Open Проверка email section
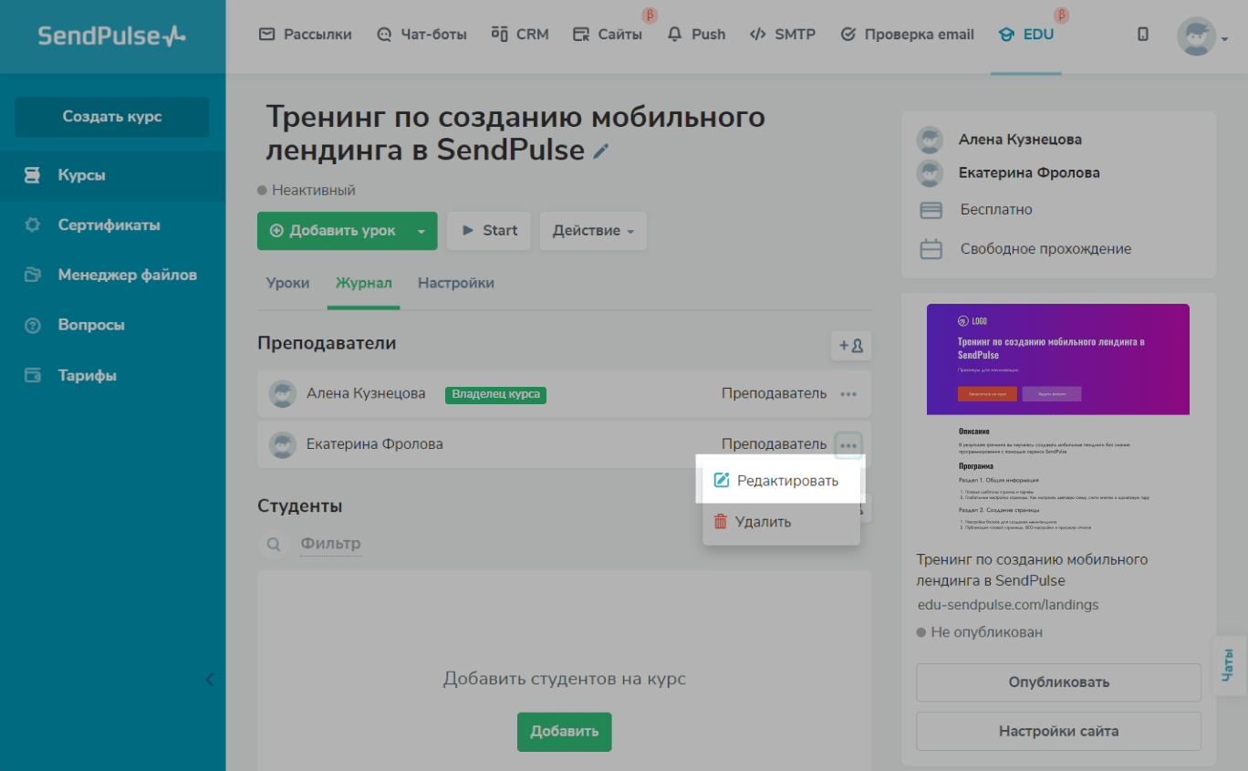1248x771 pixels. coord(907,35)
